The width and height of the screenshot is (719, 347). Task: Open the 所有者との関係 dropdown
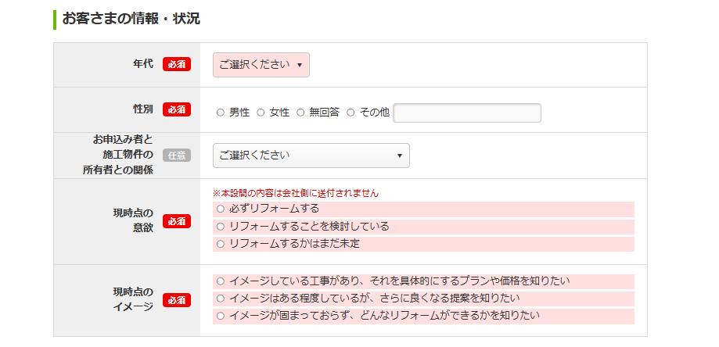(x=311, y=156)
